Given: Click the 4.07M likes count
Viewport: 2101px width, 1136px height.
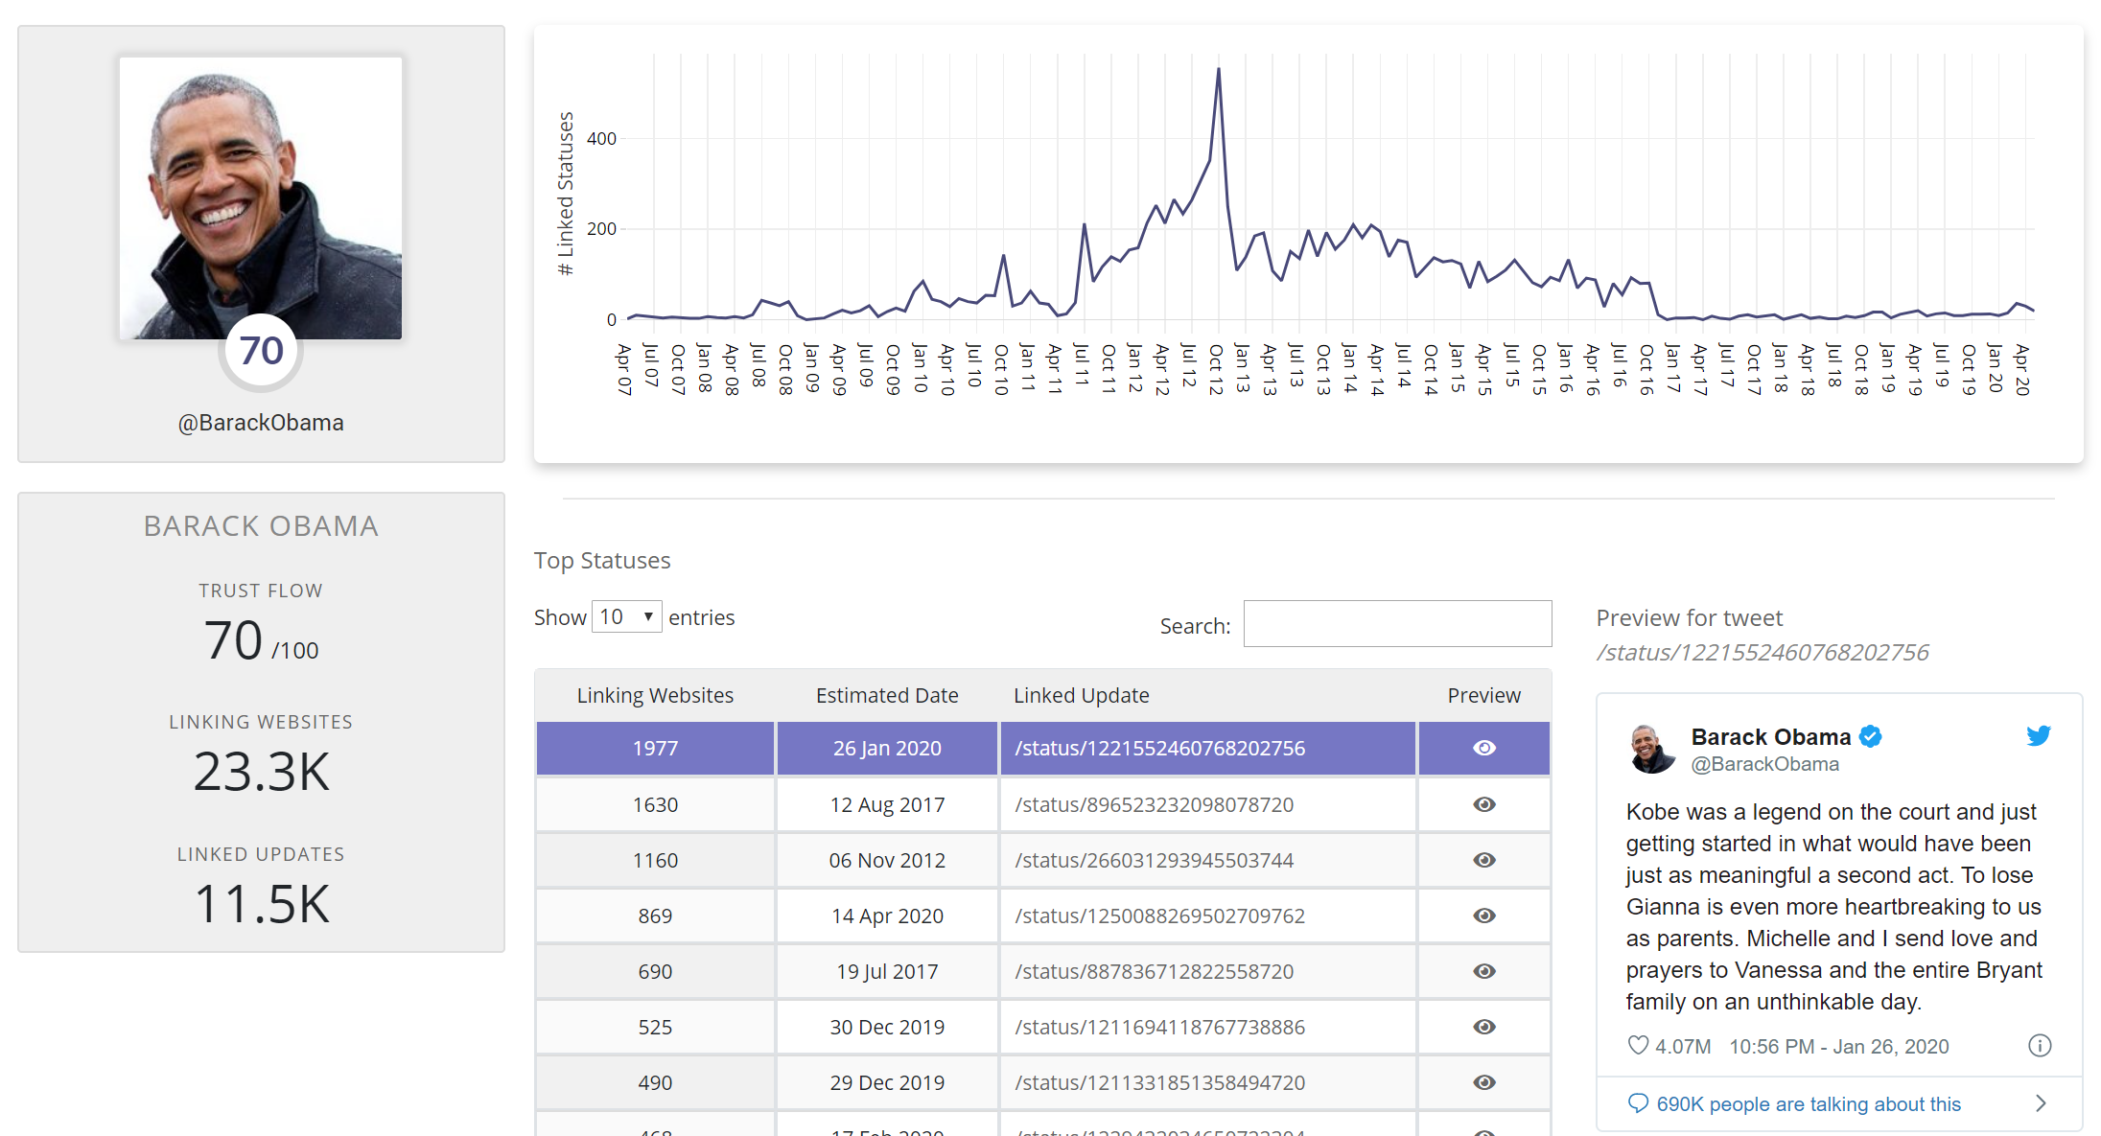Looking at the screenshot, I should [x=1683, y=1046].
